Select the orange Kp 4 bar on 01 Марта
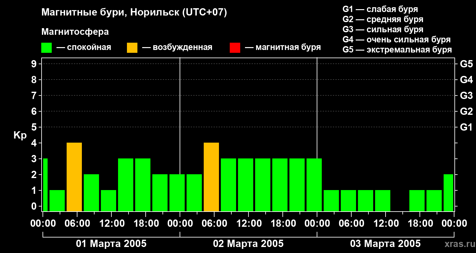This screenshot has width=476, height=253. [x=74, y=177]
